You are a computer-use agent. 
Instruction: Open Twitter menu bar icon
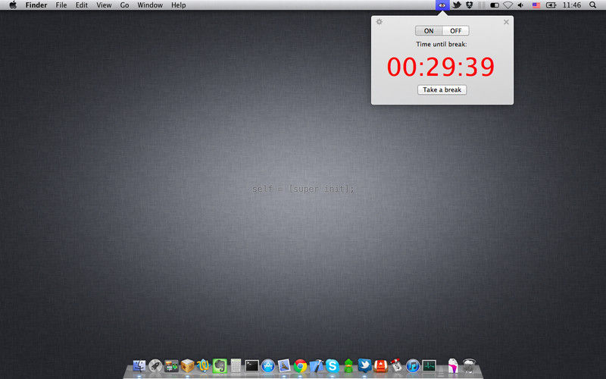pyautogui.click(x=457, y=5)
